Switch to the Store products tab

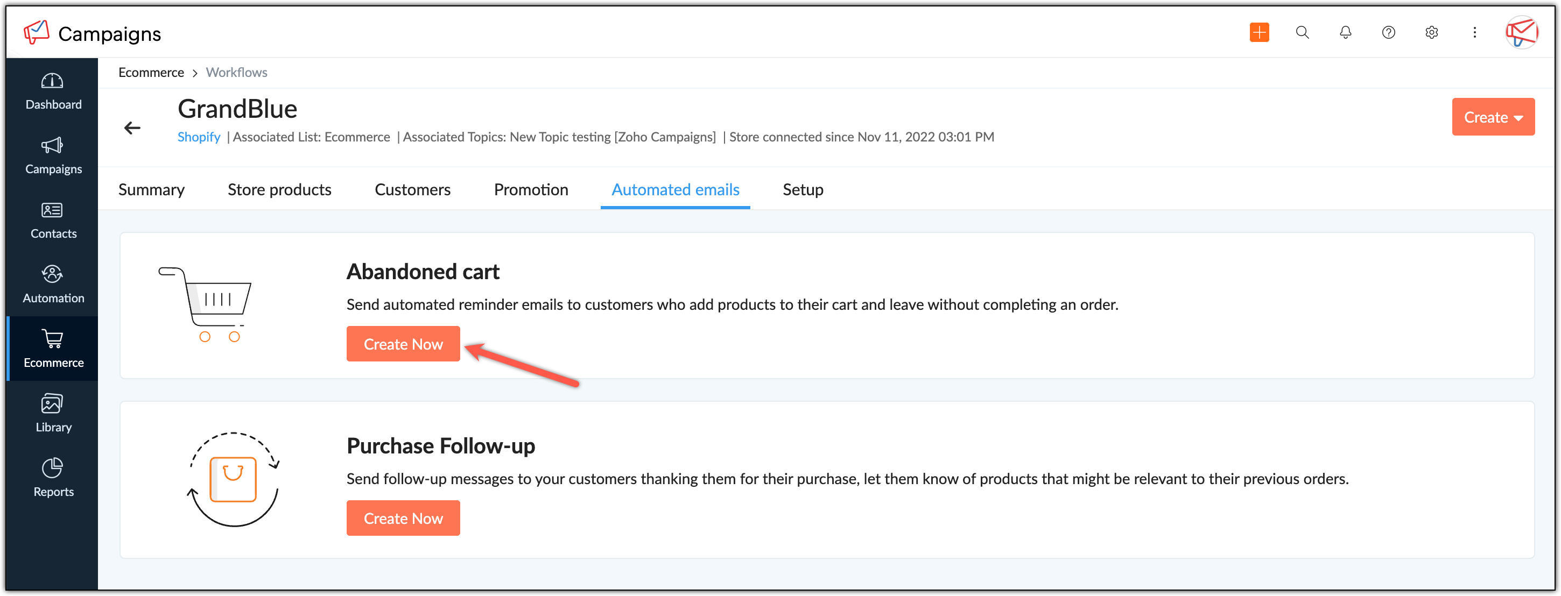[x=279, y=189]
